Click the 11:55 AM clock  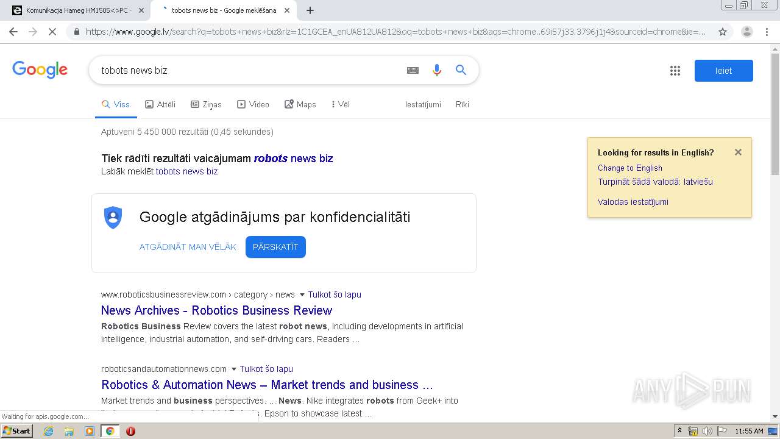(749, 431)
